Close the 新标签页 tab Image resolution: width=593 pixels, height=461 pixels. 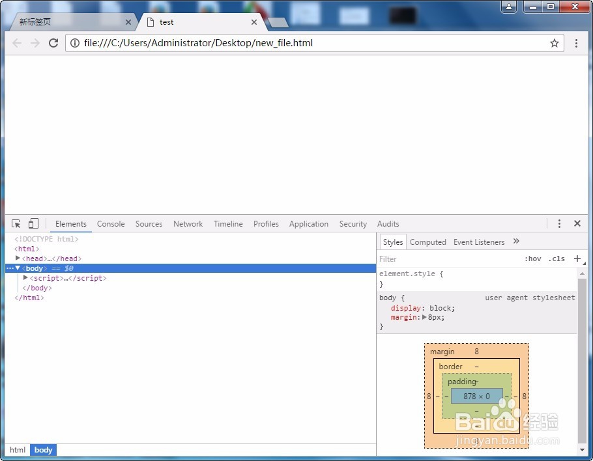[128, 22]
